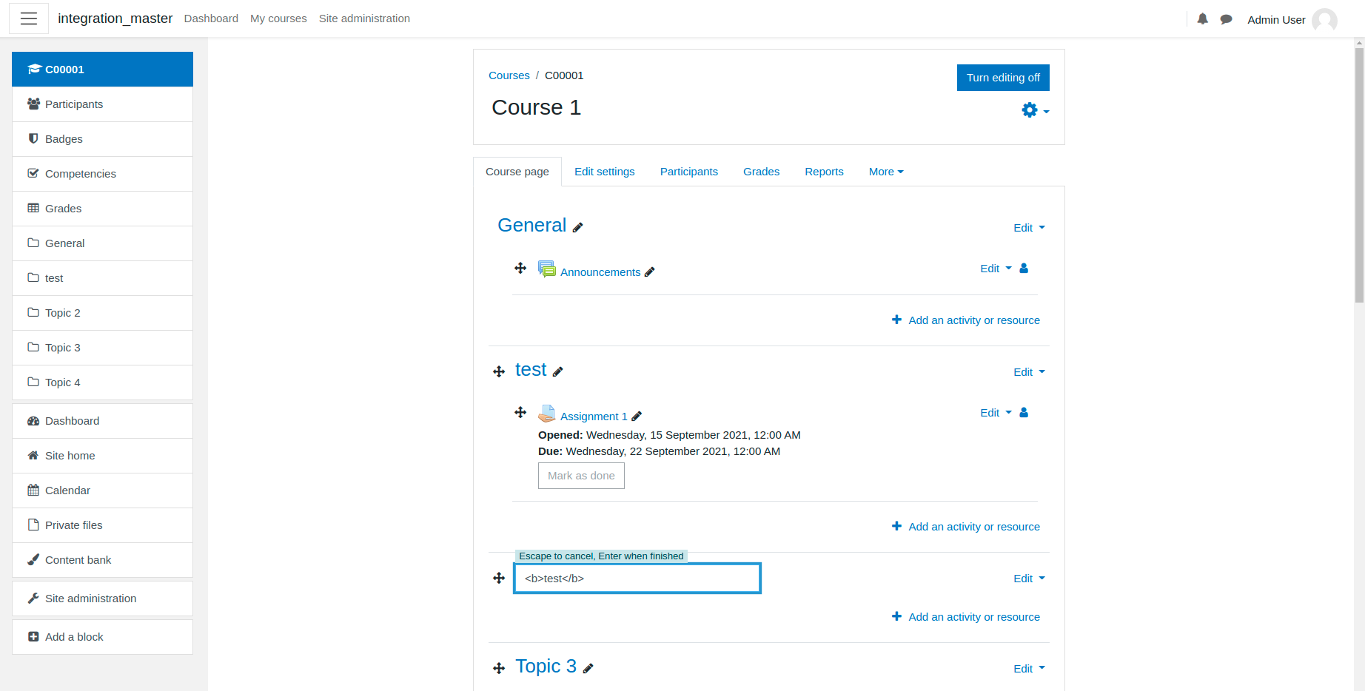The height and width of the screenshot is (691, 1365).
Task: Click the pencil icon next to Topic 3 heading
Action: coord(588,669)
